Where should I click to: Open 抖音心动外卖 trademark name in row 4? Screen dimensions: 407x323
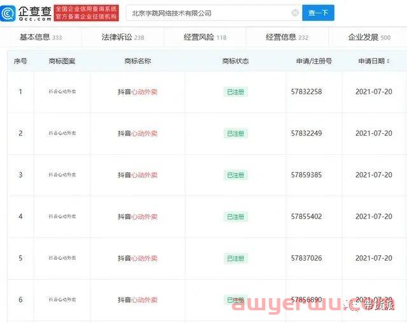pyautogui.click(x=137, y=217)
